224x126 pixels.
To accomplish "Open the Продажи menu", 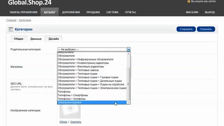I will [93, 12].
